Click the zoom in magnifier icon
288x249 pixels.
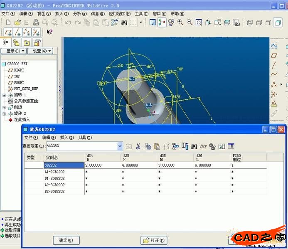pos(180,22)
